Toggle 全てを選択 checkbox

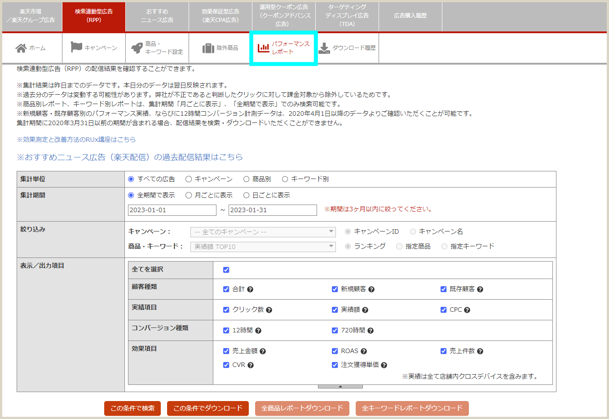click(226, 270)
